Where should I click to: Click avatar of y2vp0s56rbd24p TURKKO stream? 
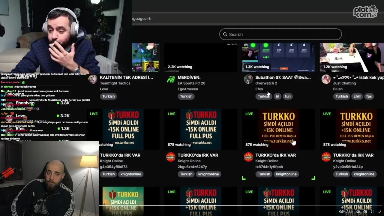(x=326, y=157)
